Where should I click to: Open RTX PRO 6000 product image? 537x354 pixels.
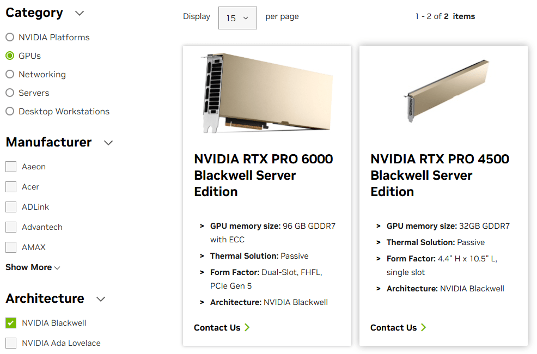click(x=267, y=93)
